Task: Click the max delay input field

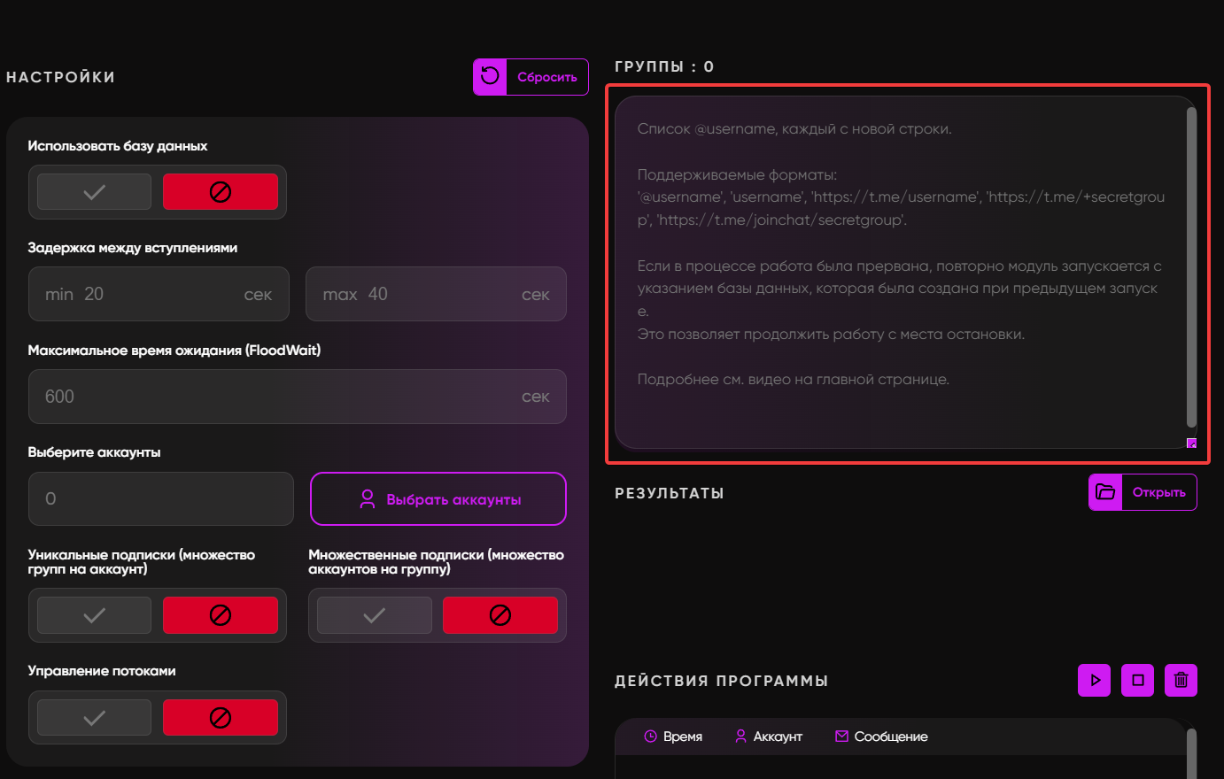Action: coord(436,294)
